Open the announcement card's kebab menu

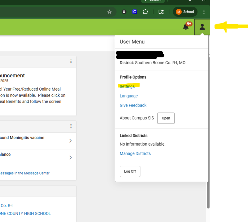click(x=71, y=61)
